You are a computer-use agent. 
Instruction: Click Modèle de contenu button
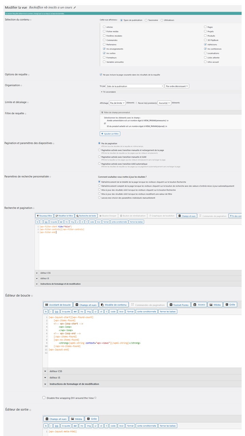pyautogui.click(x=114, y=305)
